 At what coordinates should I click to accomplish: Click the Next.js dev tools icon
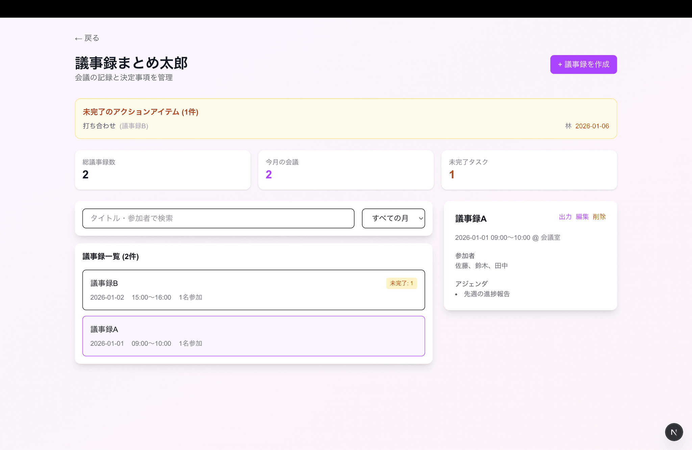674,432
